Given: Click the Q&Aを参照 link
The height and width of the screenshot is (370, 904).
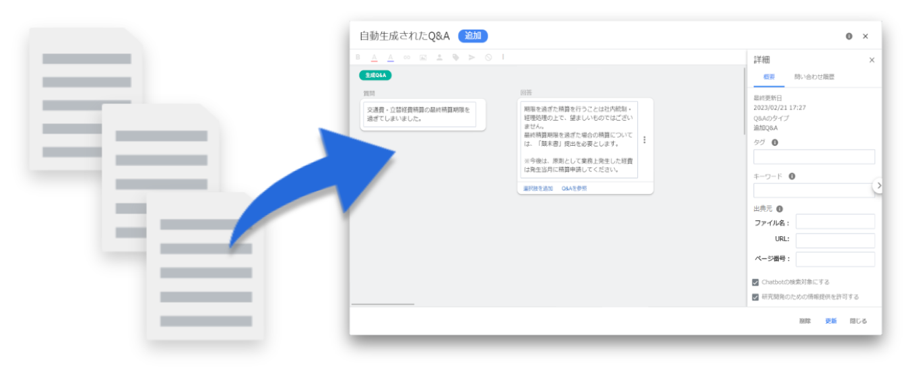Looking at the screenshot, I should (x=574, y=189).
